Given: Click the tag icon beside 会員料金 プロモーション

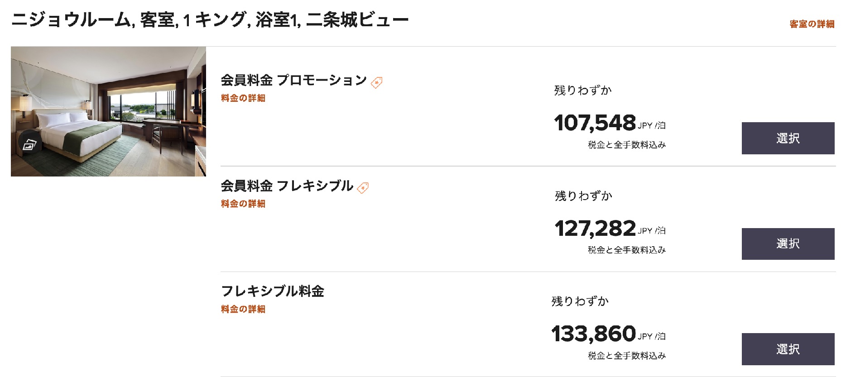Looking at the screenshot, I should click(x=377, y=82).
